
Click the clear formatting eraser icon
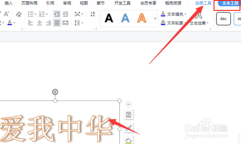19,14
